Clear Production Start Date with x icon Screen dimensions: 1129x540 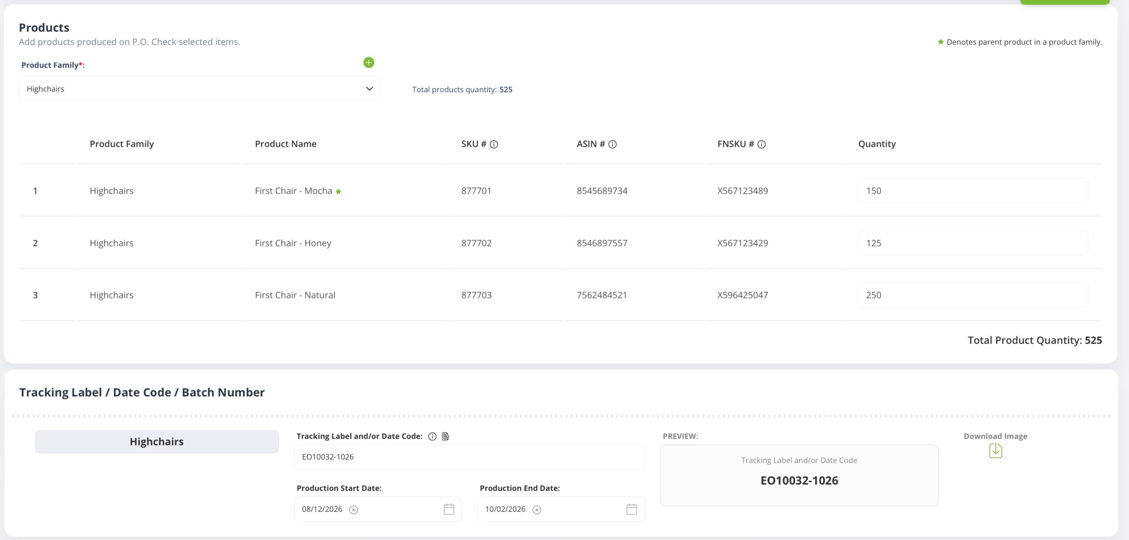[x=354, y=510]
